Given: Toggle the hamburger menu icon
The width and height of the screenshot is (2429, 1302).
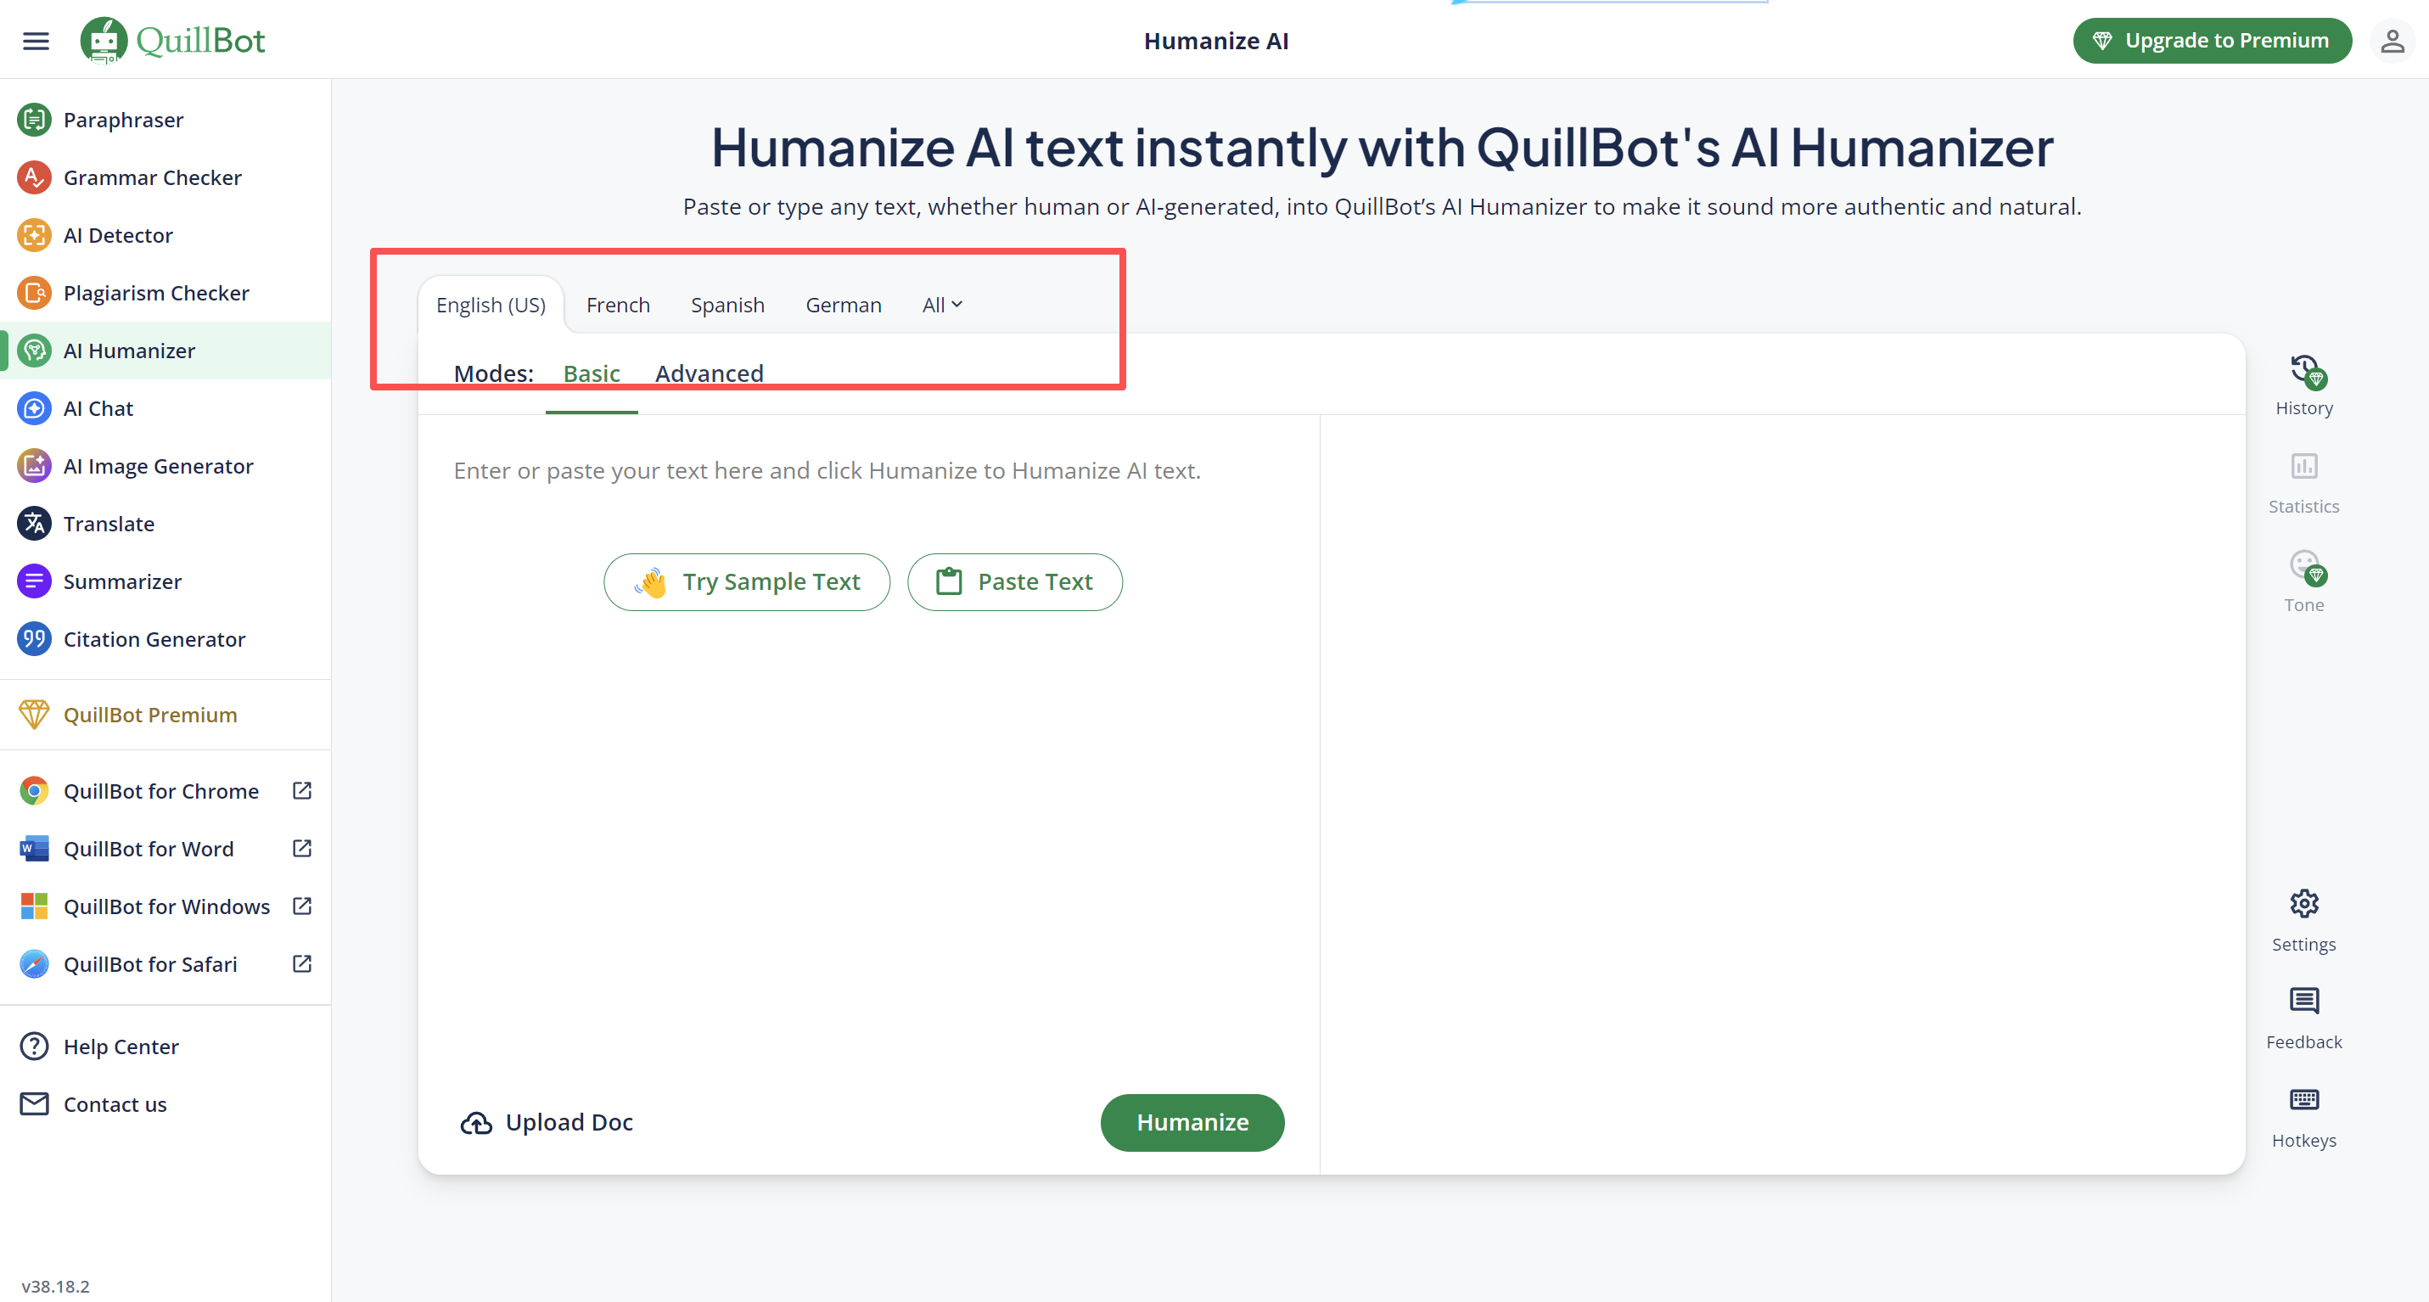Looking at the screenshot, I should tap(36, 41).
